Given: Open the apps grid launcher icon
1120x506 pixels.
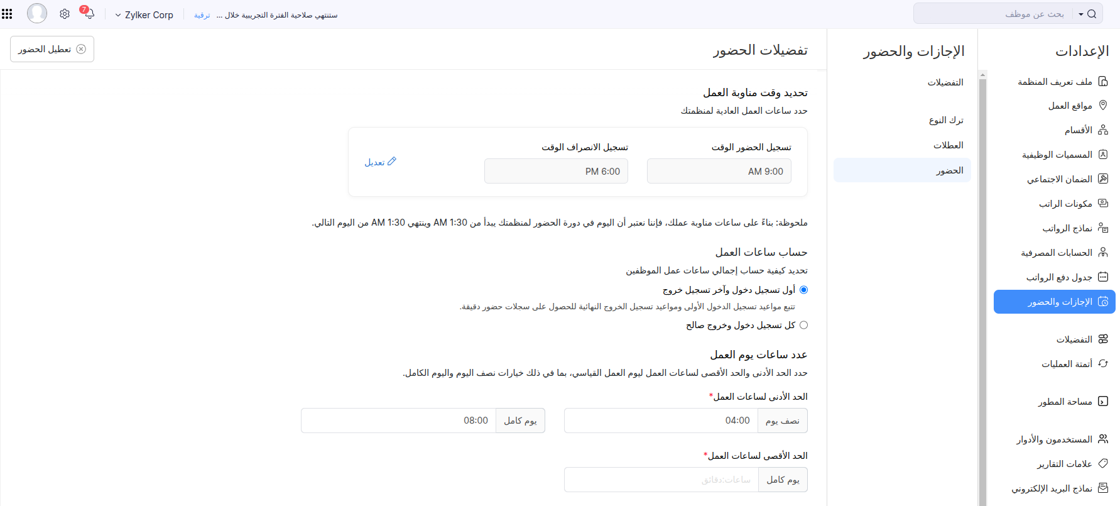Looking at the screenshot, I should (x=8, y=14).
